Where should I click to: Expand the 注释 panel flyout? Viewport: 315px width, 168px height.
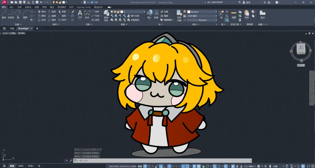[89, 24]
